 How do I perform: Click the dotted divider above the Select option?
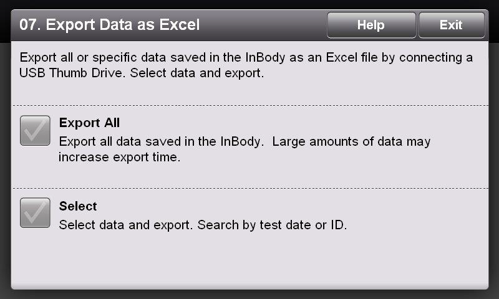click(x=249, y=188)
